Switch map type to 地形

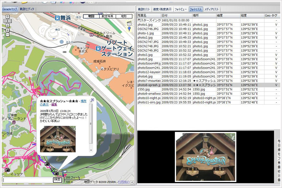pyautogui.click(x=124, y=16)
